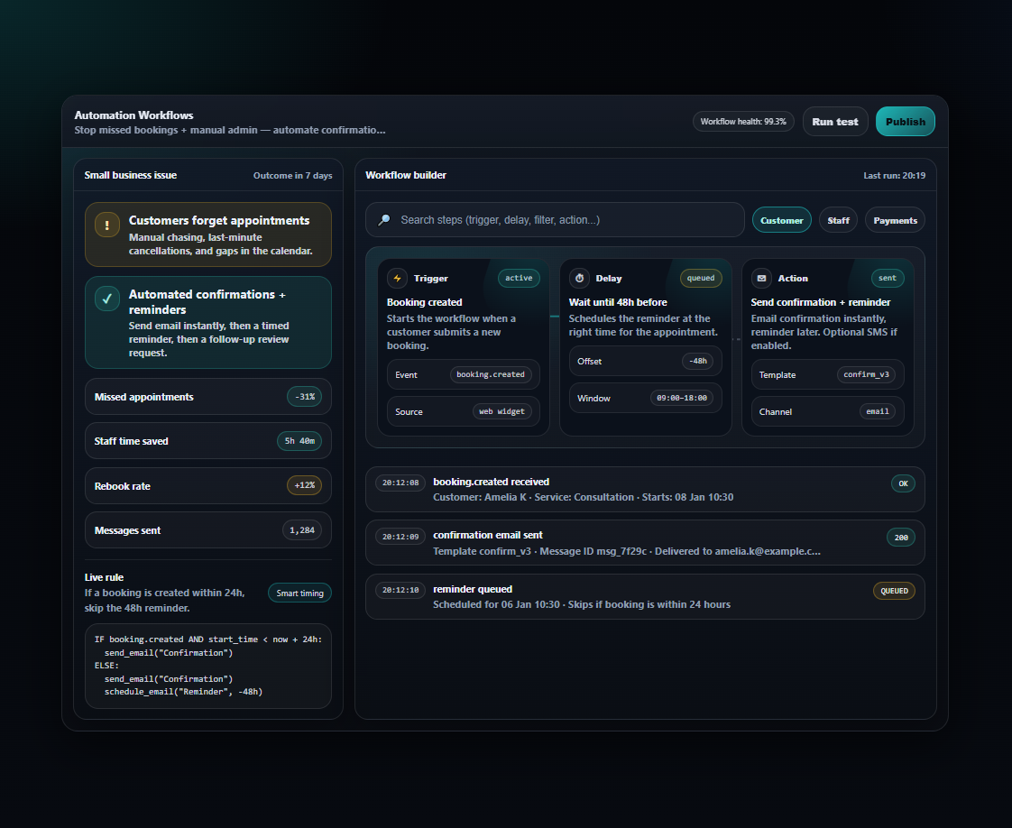Select the Customer filter chip
This screenshot has height=828, width=1012.
pyautogui.click(x=781, y=220)
